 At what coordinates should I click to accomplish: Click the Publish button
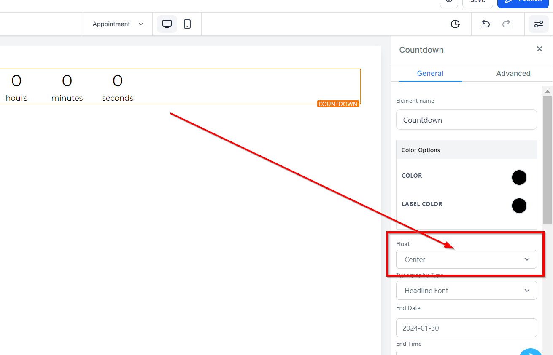[523, 2]
